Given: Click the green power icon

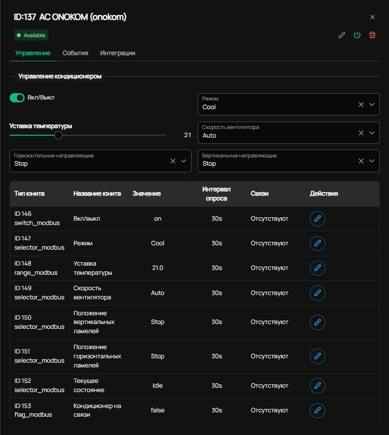Looking at the screenshot, I should [x=357, y=35].
